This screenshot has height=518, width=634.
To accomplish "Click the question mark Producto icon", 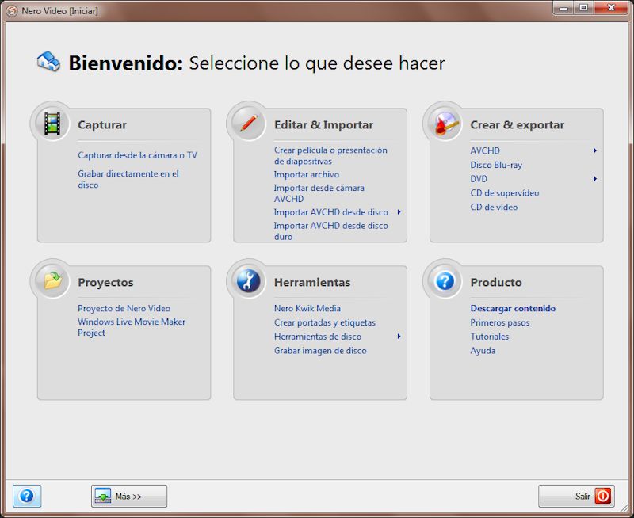I will pos(445,281).
